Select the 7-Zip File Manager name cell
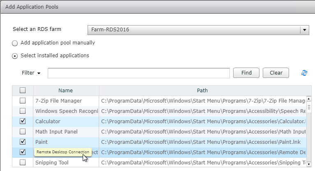Viewport: 315px width, 171px height. tap(66, 101)
